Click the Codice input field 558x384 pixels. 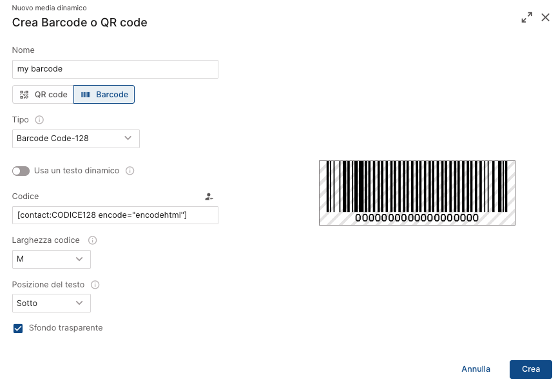pos(115,215)
